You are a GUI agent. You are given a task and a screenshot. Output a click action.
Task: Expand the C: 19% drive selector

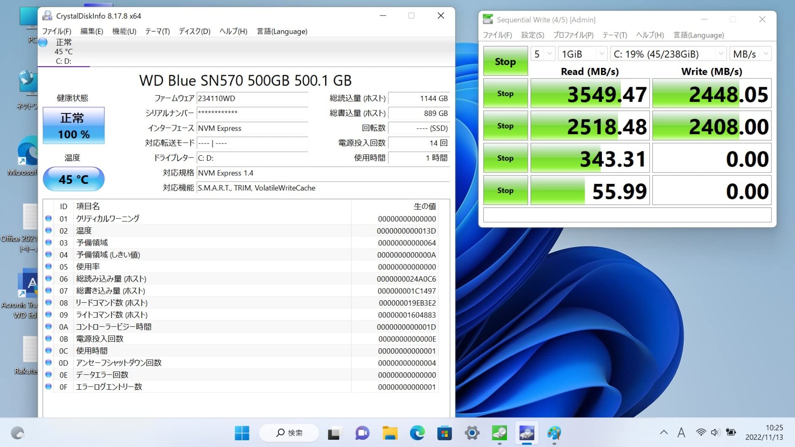click(668, 54)
